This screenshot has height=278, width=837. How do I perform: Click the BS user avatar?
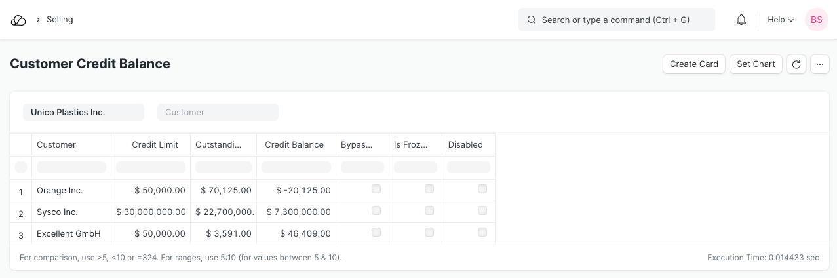pyautogui.click(x=816, y=20)
